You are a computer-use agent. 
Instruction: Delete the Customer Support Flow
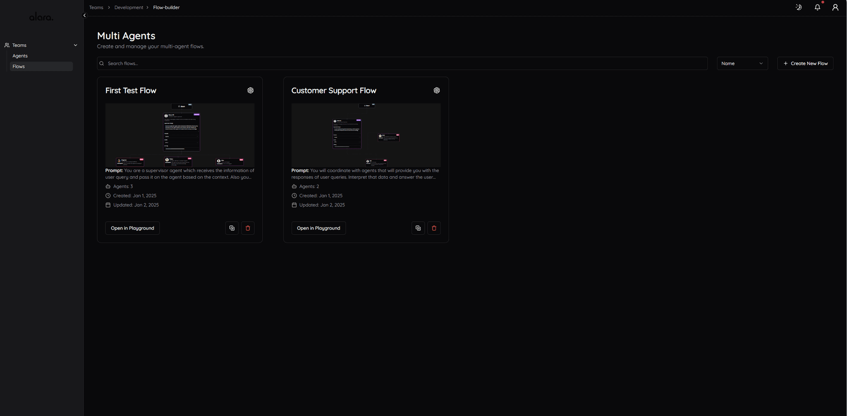point(434,228)
